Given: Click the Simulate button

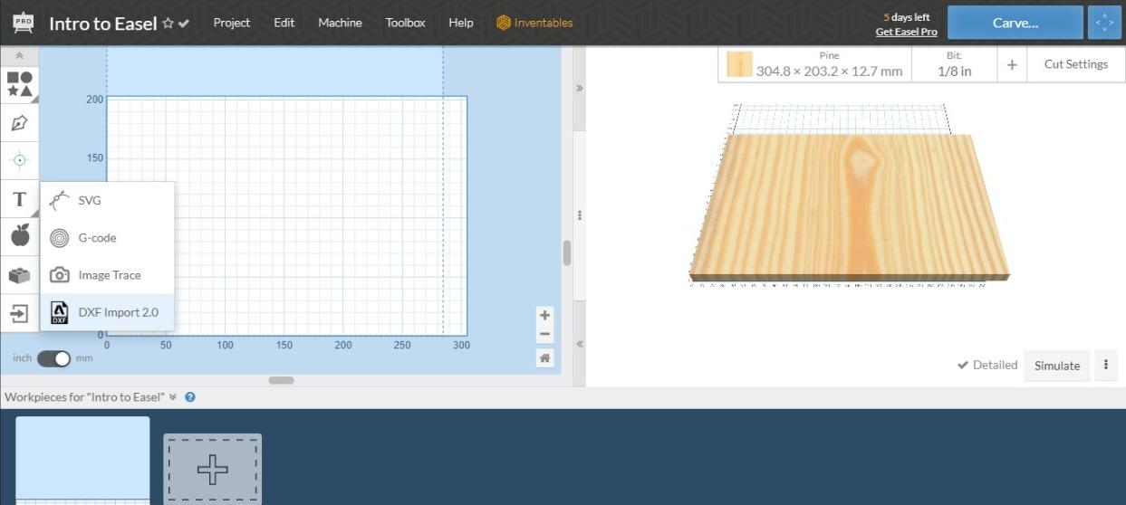Looking at the screenshot, I should tap(1057, 366).
